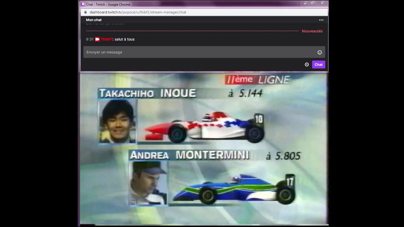Open the emote picker smiley icon
404x227 pixels.
pyautogui.click(x=320, y=52)
